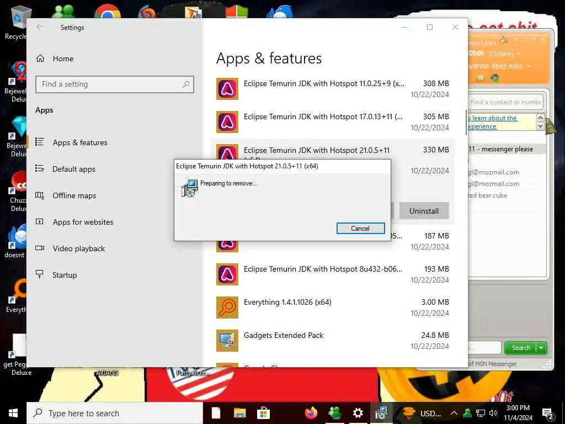Select Eclipse Temurin JDK with Hotspot 17.0.13+11 entry
565x424 pixels.
click(x=333, y=122)
